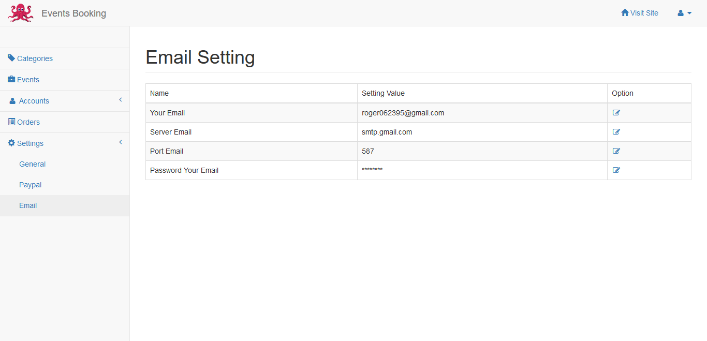Screen dimensions: 707x341
Task: Click the home icon beside Visit Site
Action: click(625, 13)
